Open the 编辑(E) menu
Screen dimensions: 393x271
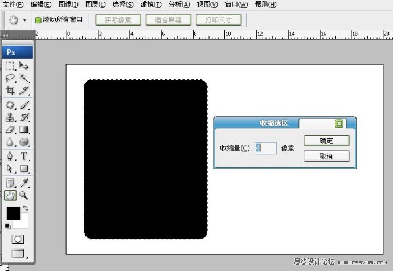pos(41,5)
